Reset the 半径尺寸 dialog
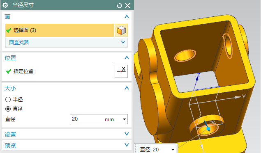The image size is (261, 153). tap(119, 6)
